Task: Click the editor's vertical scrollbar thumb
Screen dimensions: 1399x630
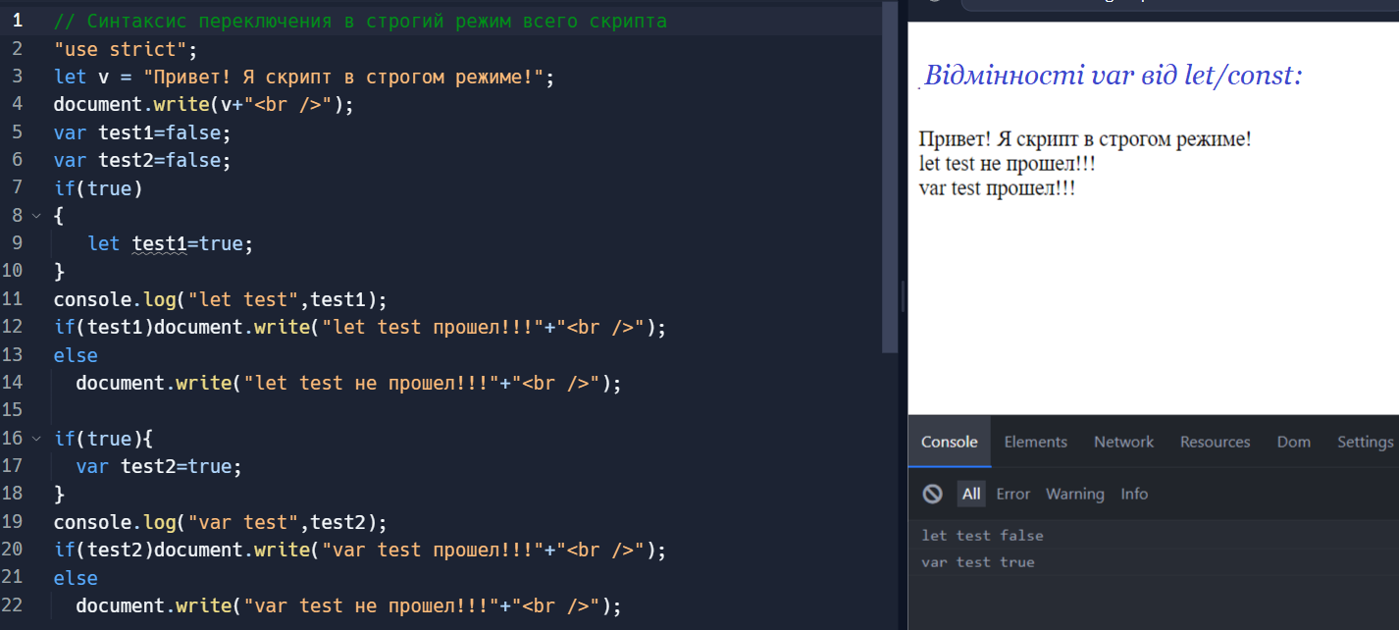Action: 890,177
